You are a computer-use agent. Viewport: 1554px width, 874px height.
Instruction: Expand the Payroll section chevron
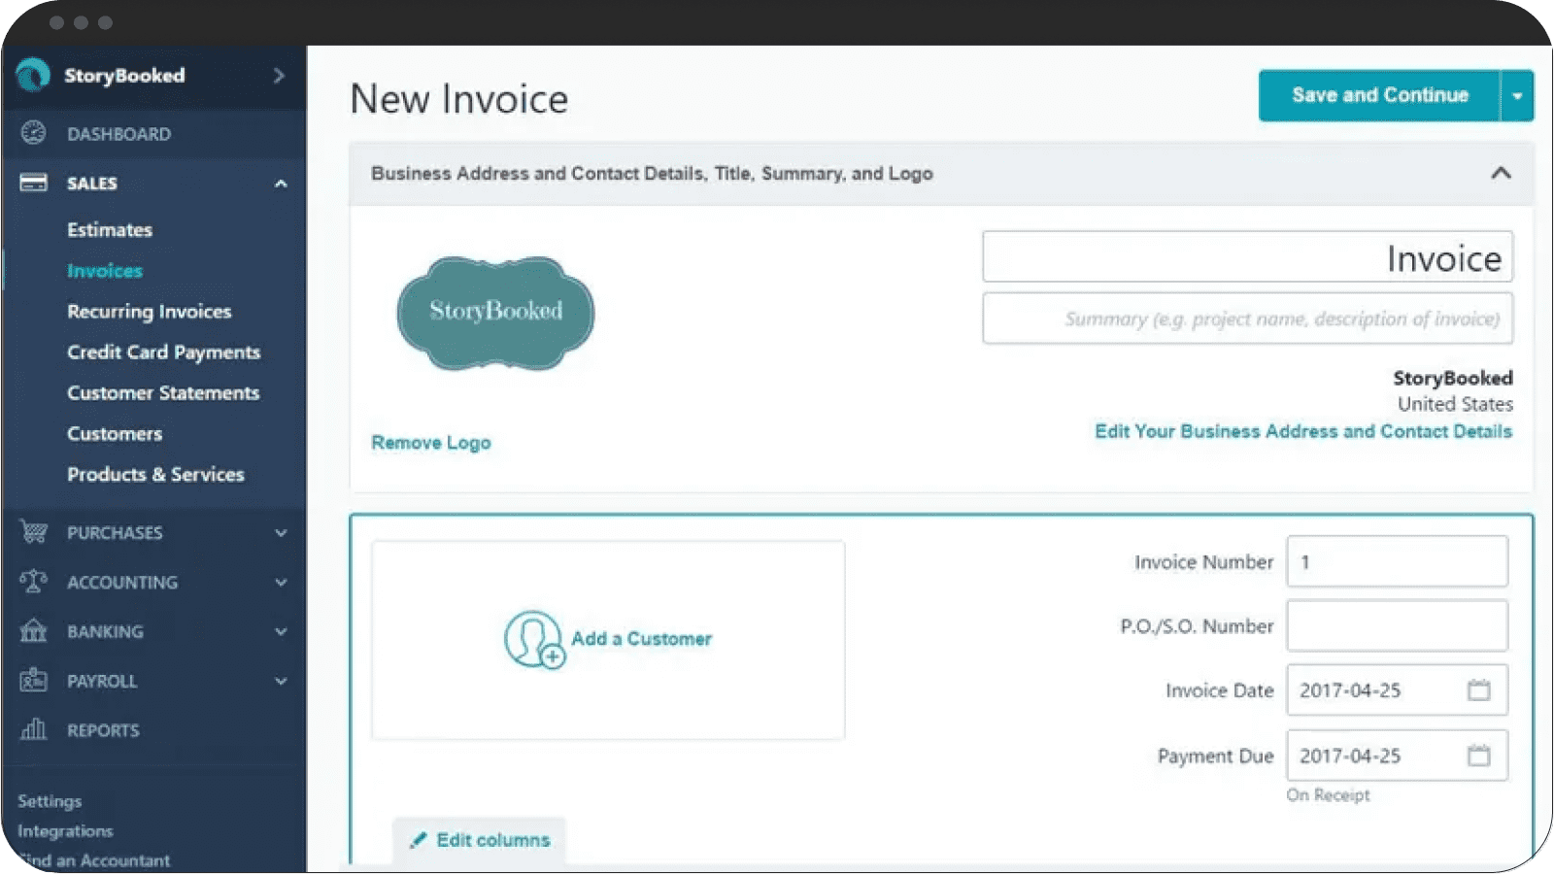(x=281, y=681)
